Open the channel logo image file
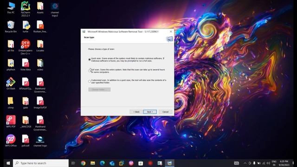The height and width of the screenshot is (167, 297). (40, 141)
